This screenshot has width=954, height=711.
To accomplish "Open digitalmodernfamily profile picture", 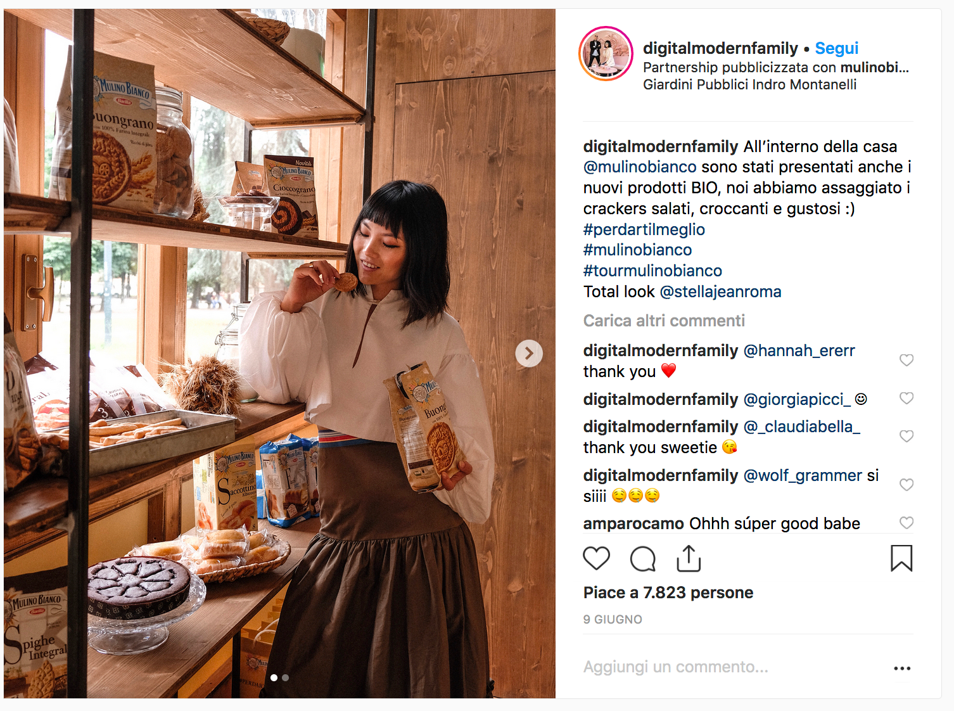I will pos(606,54).
